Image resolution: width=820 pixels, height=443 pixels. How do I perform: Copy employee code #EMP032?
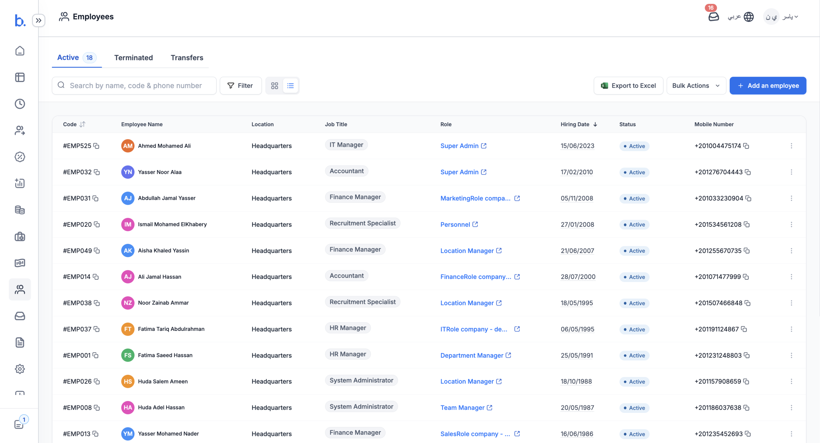click(x=97, y=172)
